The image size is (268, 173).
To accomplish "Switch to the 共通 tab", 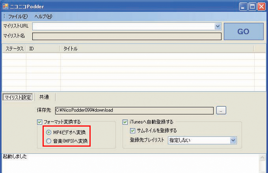I will tap(44, 97).
